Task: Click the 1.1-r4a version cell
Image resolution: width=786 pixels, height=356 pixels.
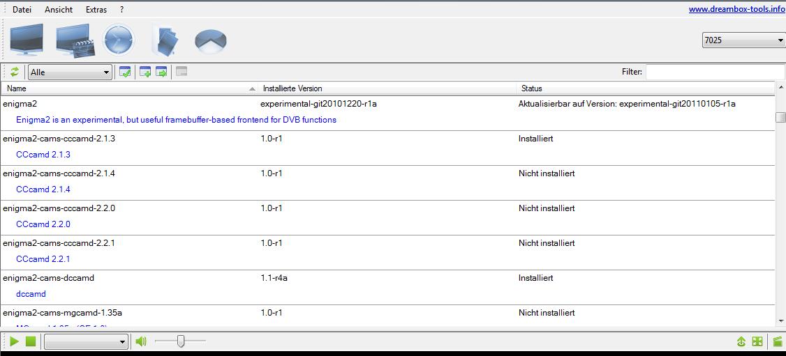Action: click(274, 277)
